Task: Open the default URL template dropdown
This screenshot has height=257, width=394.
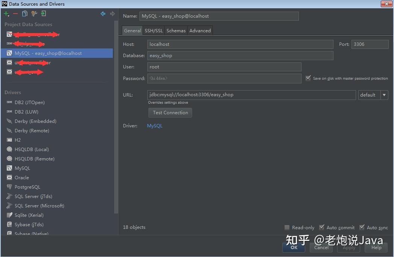Action: coord(384,95)
